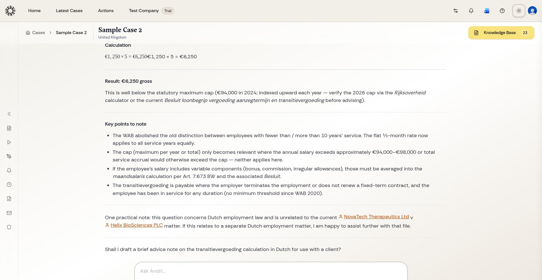Viewport: 542px width, 280px height.
Task: Click the sidebar bell alerts icon
Action: 9,170
